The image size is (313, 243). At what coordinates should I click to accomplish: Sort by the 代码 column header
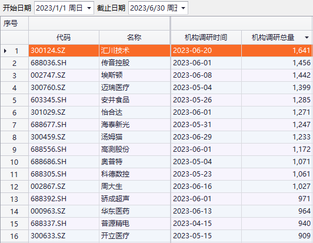[64, 37]
